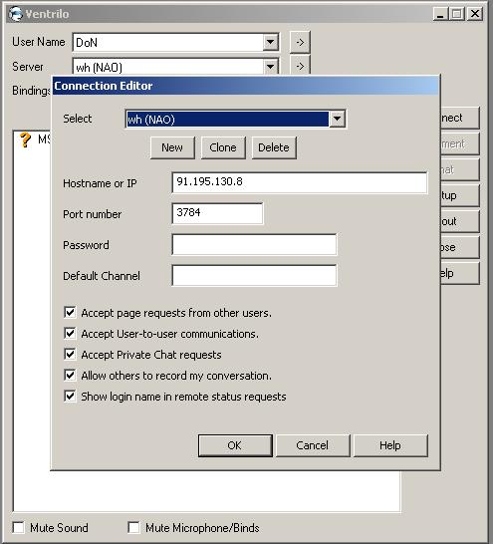
Task: Click the arrow button beside User Name
Action: [x=300, y=42]
